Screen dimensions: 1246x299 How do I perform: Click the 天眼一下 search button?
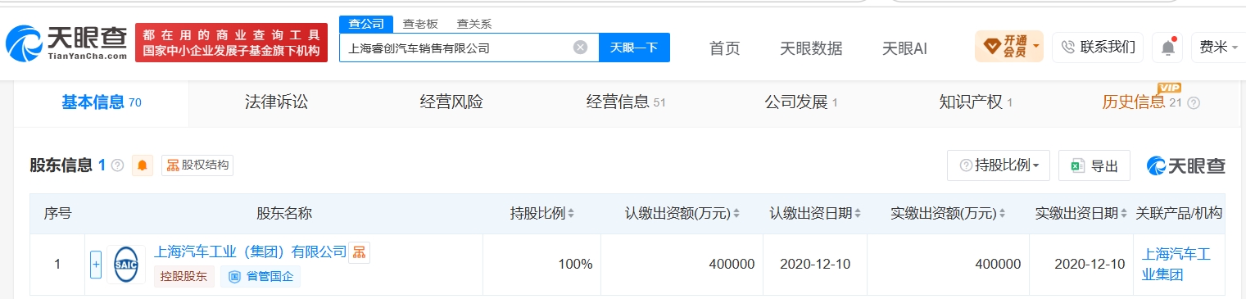tap(634, 48)
